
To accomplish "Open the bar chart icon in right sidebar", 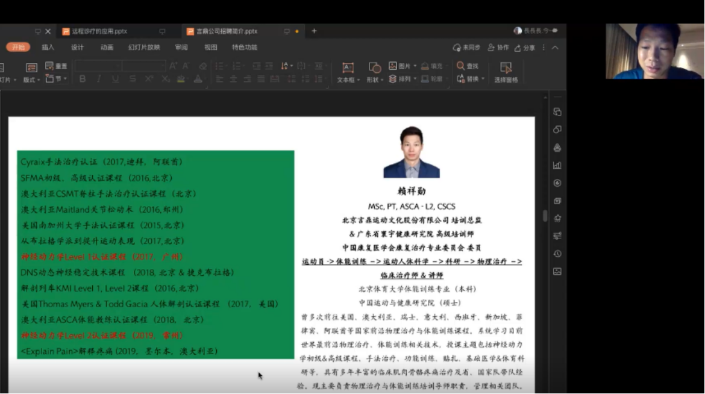I will pyautogui.click(x=557, y=165).
